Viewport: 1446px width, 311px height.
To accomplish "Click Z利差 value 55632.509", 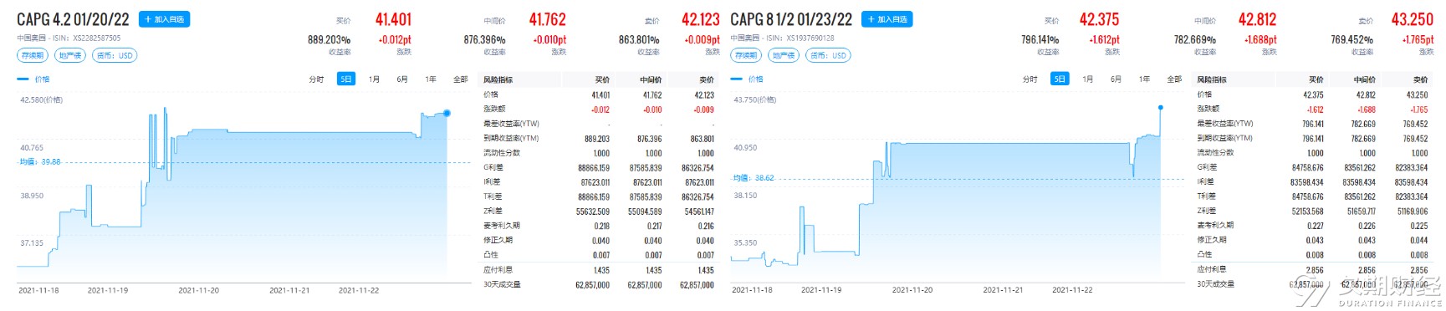I will (593, 212).
